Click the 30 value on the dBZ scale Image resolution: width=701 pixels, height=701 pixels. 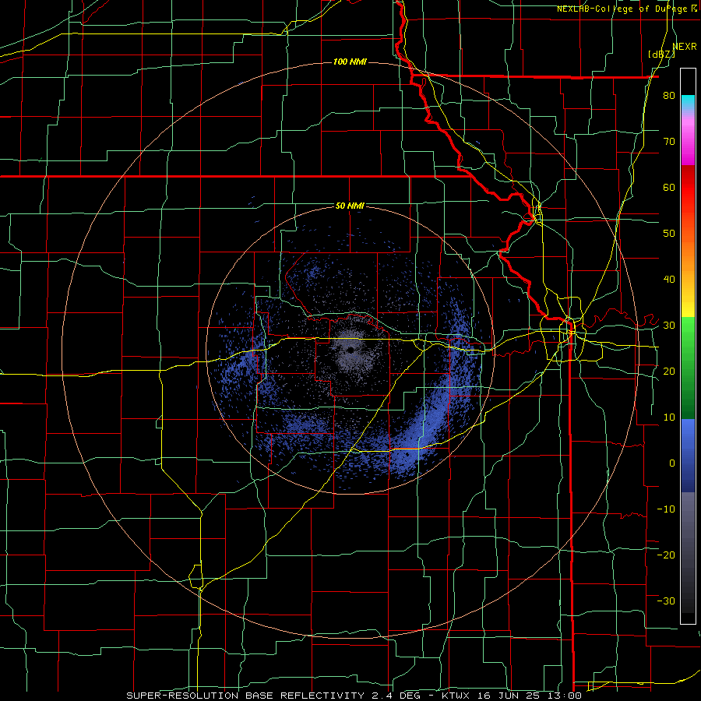coord(669,326)
